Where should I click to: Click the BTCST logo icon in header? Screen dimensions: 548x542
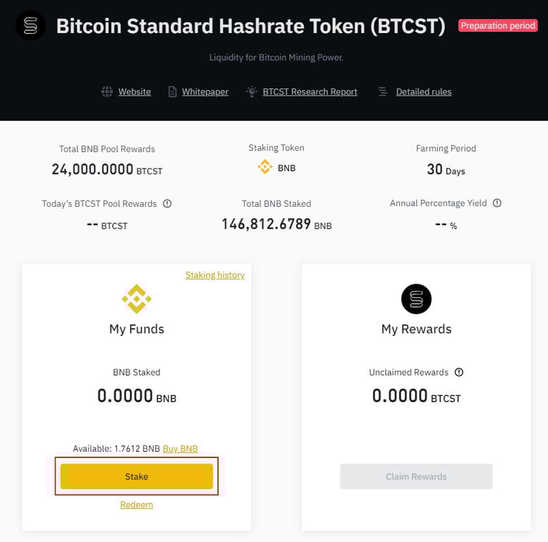coord(30,26)
